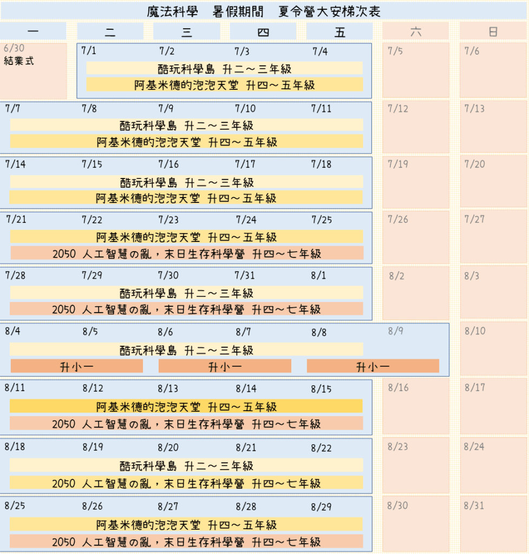529x554 pixels.
Task: Click the middle 升小一 bar
Action: click(224, 366)
